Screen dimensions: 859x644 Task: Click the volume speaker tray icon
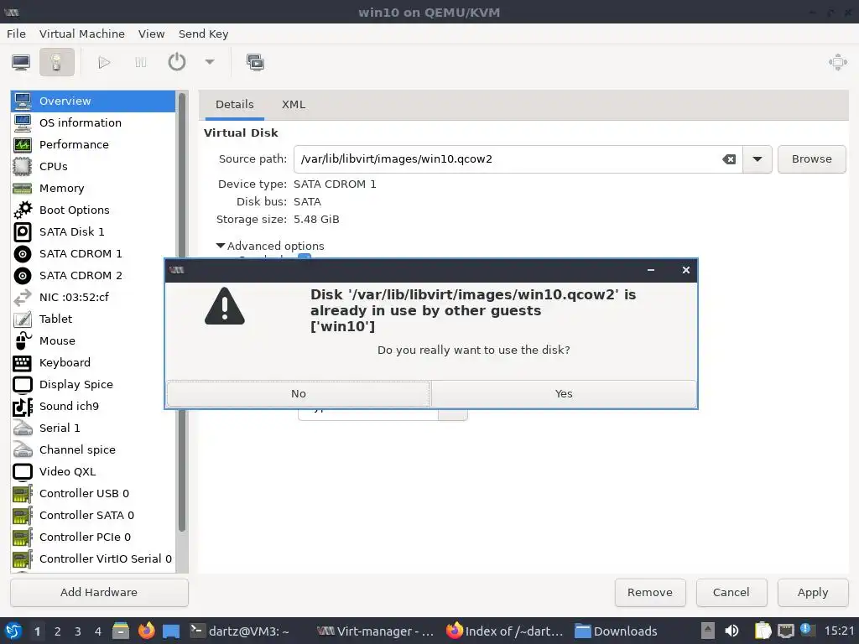(x=731, y=631)
